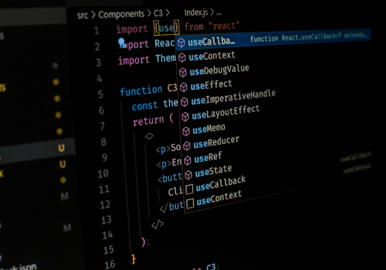Click line number 1 in gutter
386x270 pixels.
96,31
